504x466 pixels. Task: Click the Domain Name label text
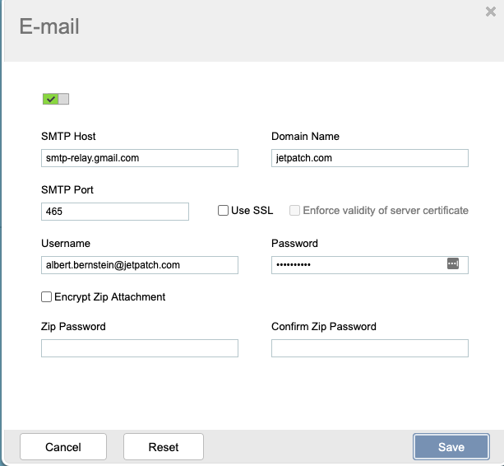(x=305, y=137)
